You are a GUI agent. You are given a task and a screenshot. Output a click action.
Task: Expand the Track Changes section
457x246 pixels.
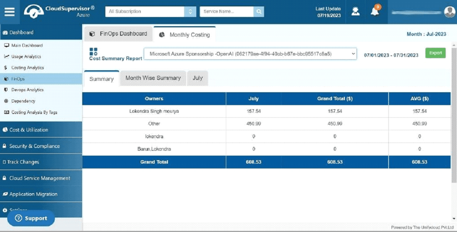click(x=41, y=162)
